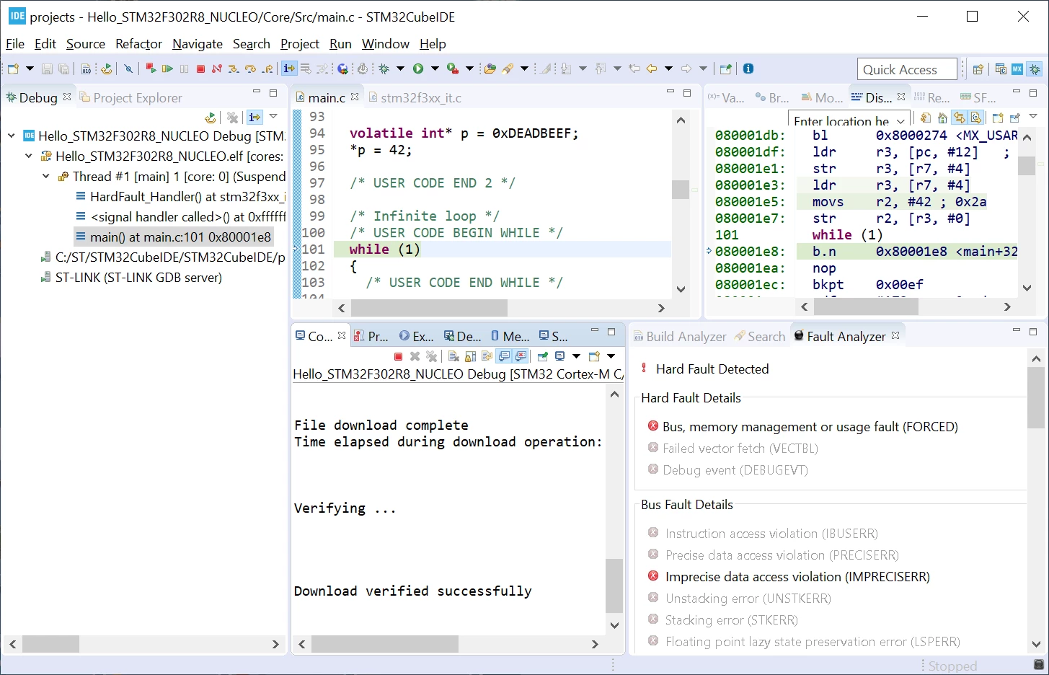
Task: Click the red Terminate button in main toolbar
Action: click(200, 69)
